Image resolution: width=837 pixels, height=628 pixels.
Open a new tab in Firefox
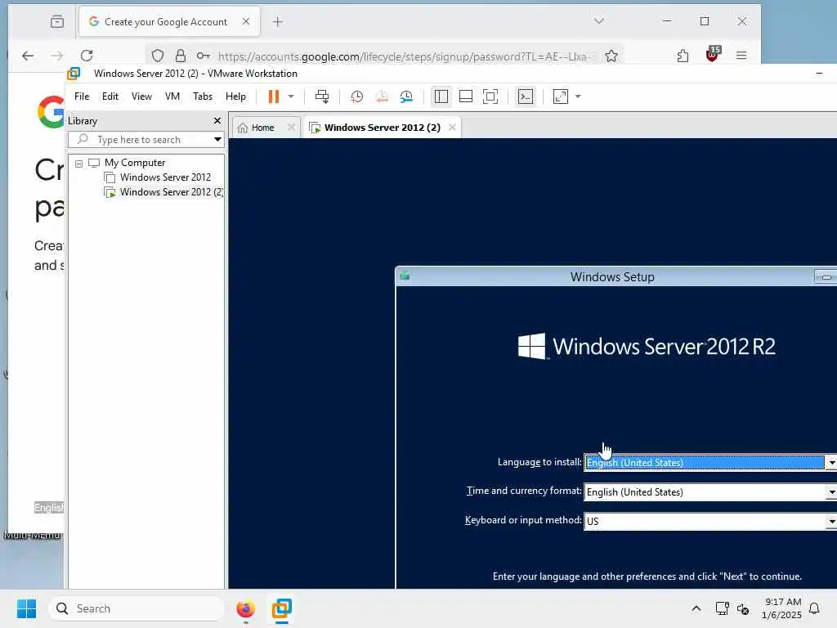tap(278, 22)
